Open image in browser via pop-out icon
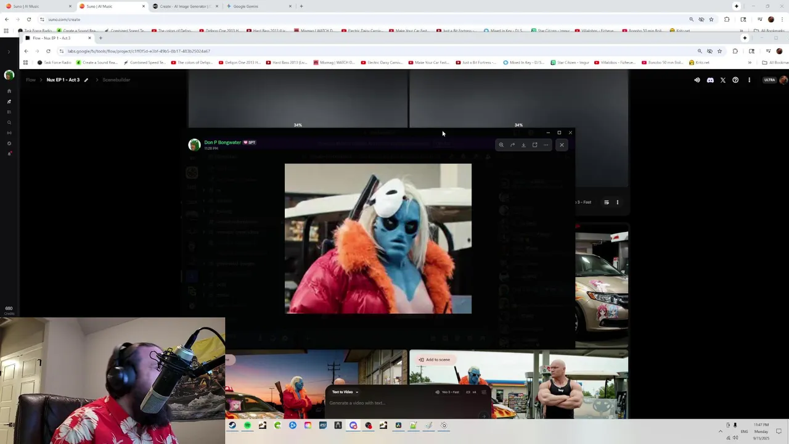The height and width of the screenshot is (444, 789). tap(534, 145)
